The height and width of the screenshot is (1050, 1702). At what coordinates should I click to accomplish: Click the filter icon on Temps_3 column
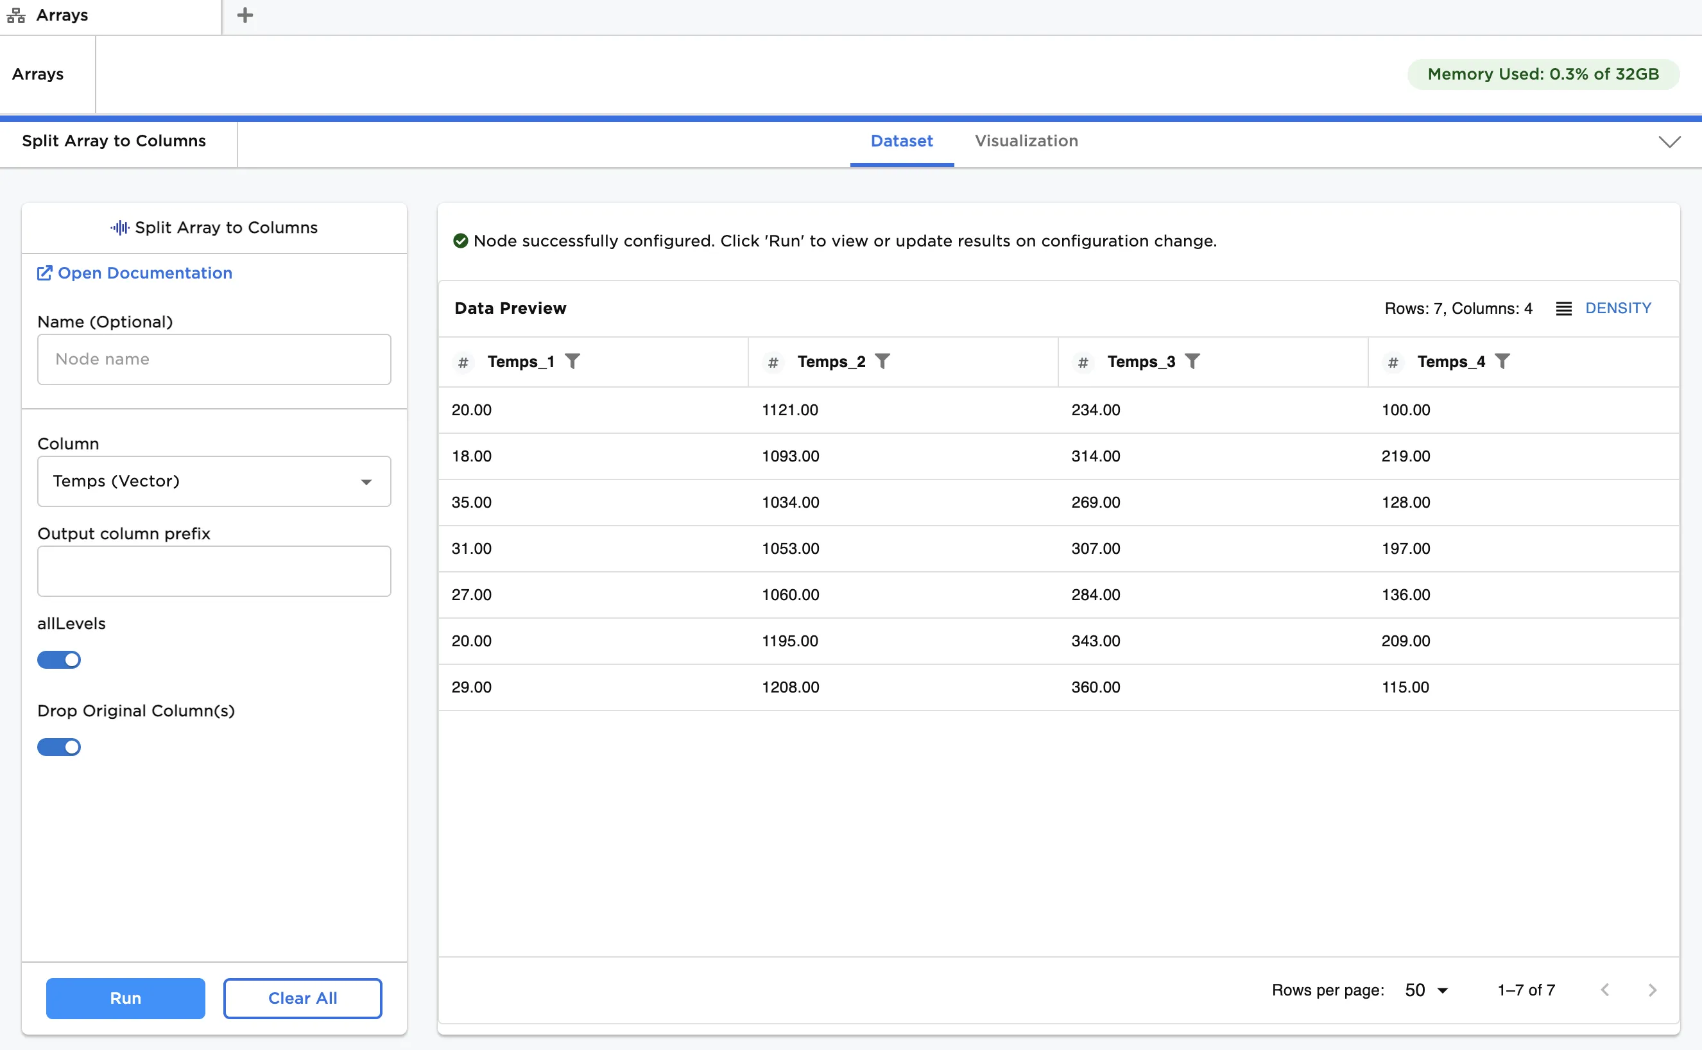1192,361
